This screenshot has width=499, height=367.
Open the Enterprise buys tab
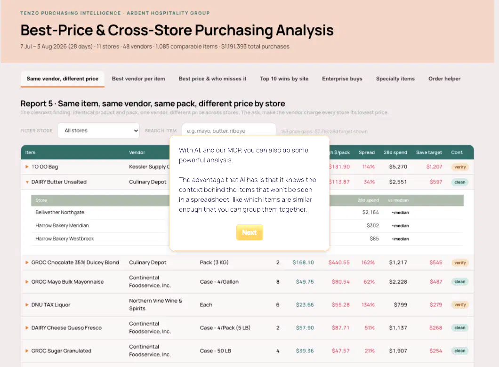[342, 79]
